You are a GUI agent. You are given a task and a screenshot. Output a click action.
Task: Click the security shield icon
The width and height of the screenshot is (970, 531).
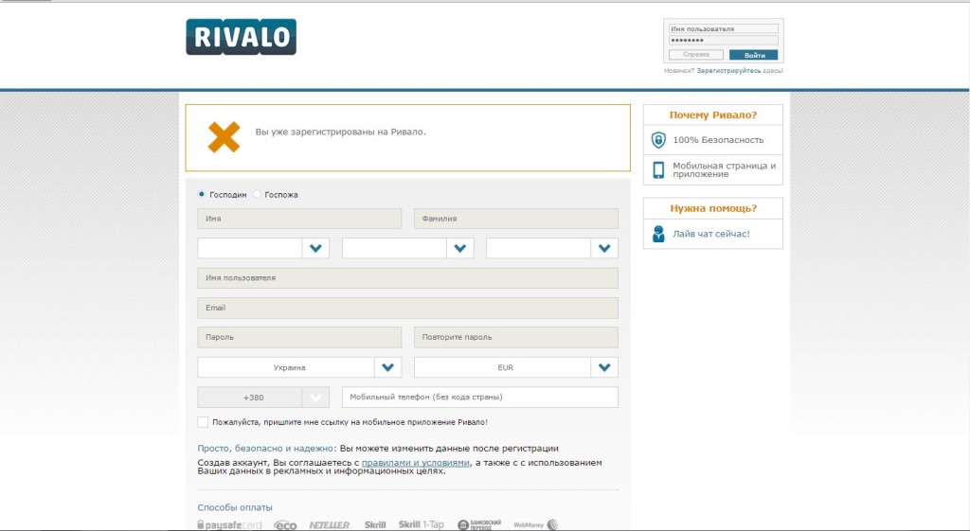[x=659, y=140]
